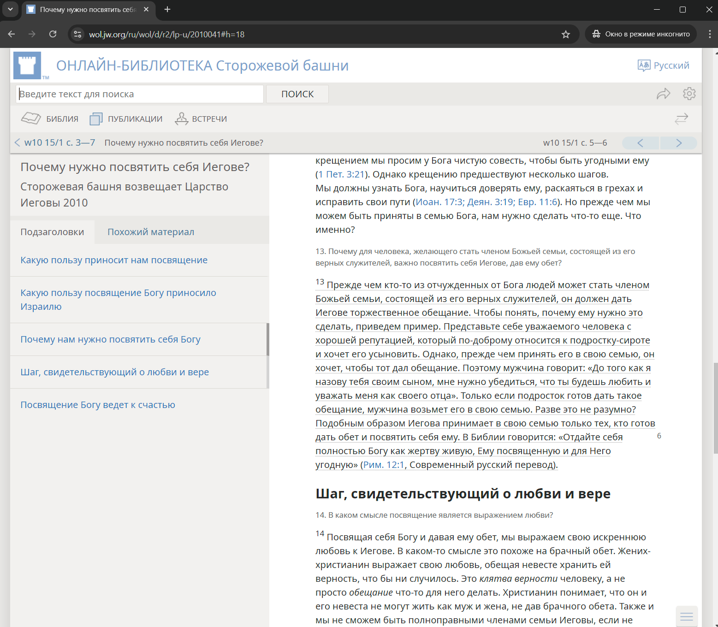Reload the page
This screenshot has width=718, height=627.
coord(53,34)
